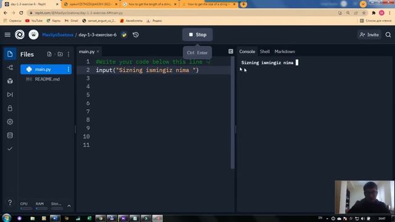Open the Files panel three-dot menu
395x222 pixels.
pos(69,54)
